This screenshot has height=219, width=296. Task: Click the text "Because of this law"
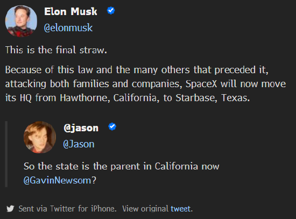(49, 69)
